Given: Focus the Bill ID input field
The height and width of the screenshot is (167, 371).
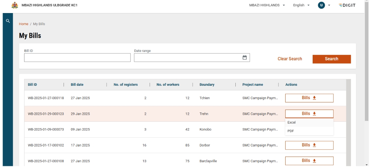Looking at the screenshot, I should tap(77, 58).
